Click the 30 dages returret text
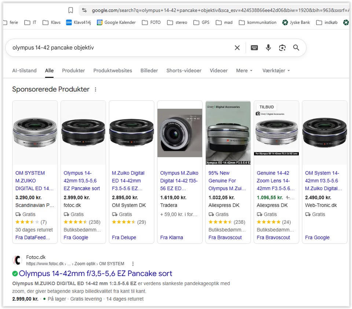Viewport: 352px width, 309px height. point(34,230)
